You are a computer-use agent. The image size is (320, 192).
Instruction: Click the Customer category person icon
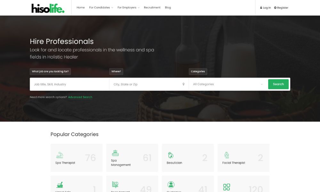tap(171, 185)
